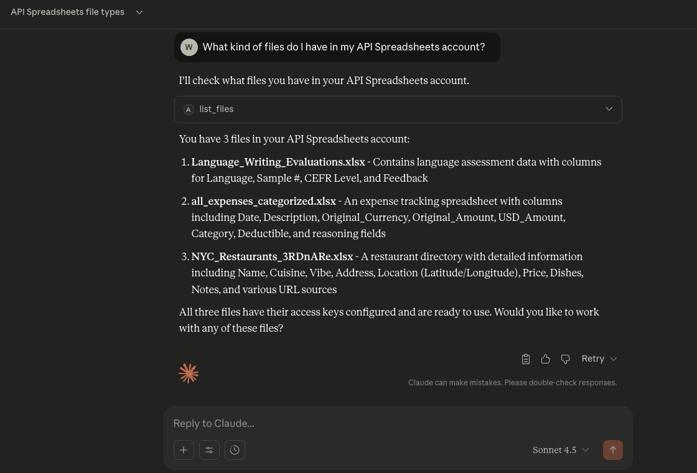Click the Retry button
The height and width of the screenshot is (473, 697).
(x=592, y=359)
